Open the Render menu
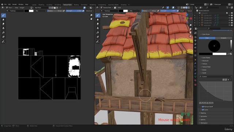The height and width of the screenshot is (132, 234). pos(15,4)
